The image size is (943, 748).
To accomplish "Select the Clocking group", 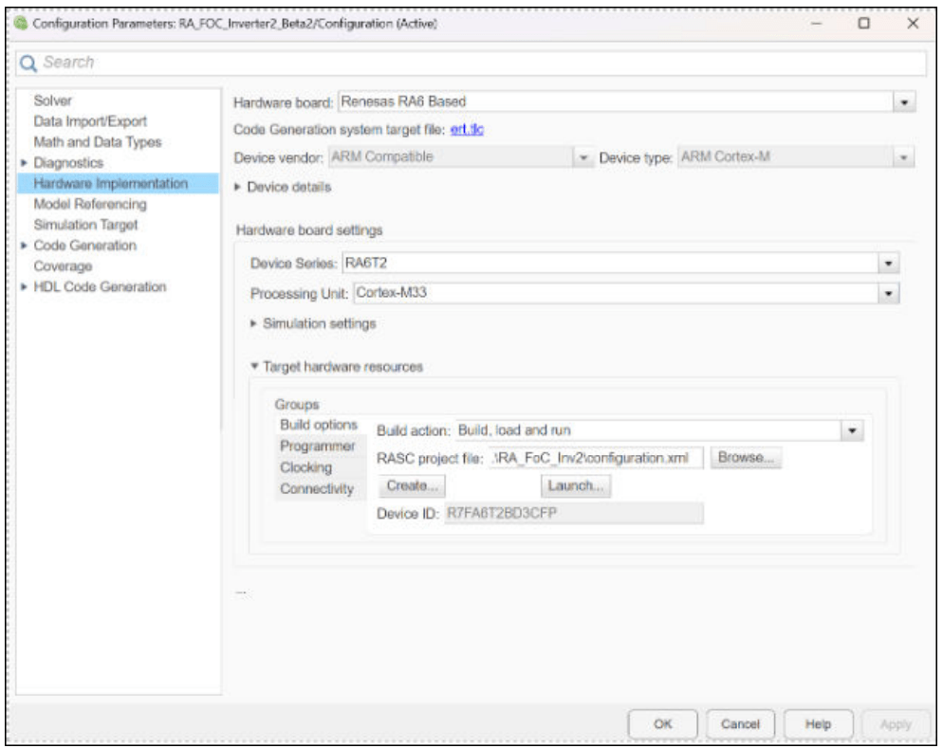I will 305,467.
